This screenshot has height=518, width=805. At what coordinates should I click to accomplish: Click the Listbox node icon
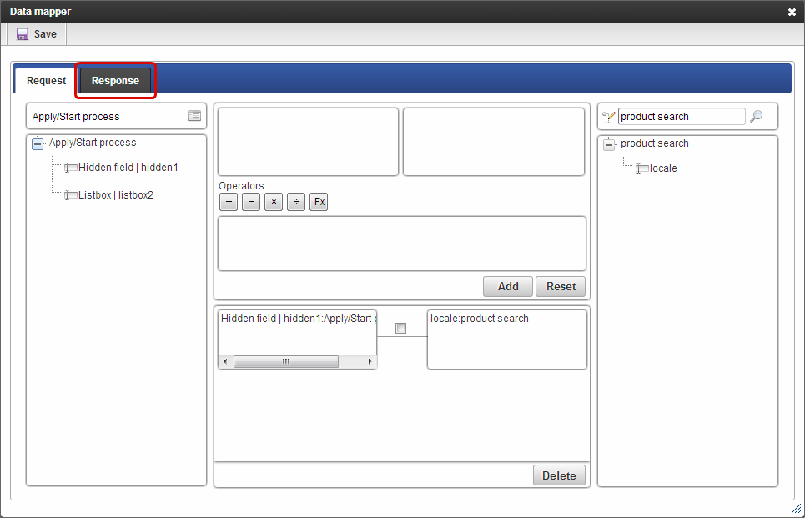[x=70, y=195]
